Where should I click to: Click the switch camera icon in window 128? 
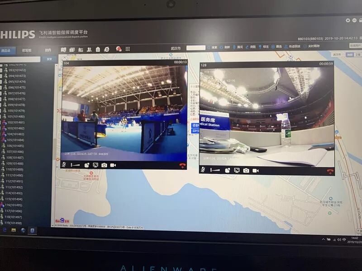228,170
